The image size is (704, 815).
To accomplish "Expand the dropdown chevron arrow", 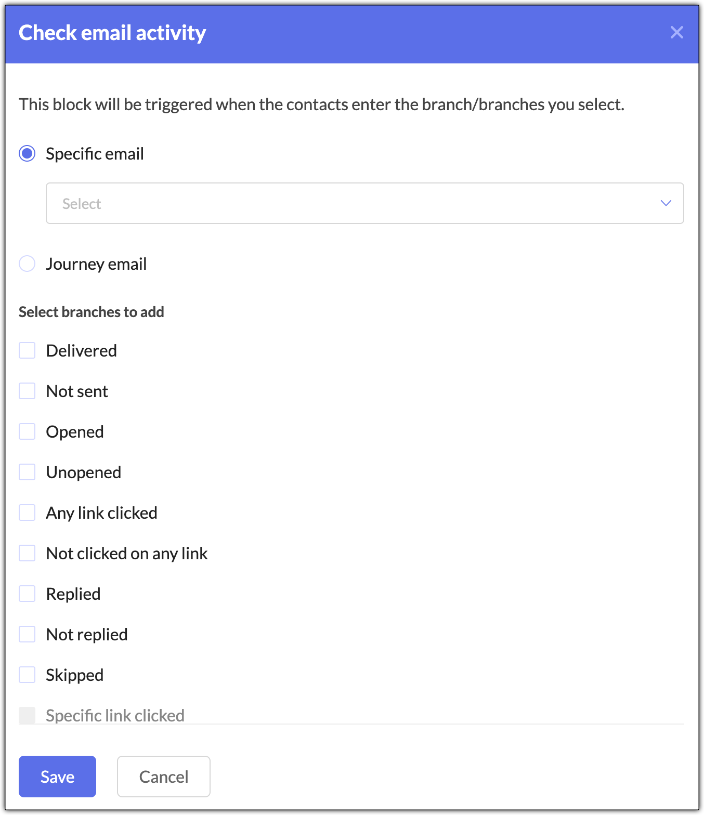I will 666,203.
